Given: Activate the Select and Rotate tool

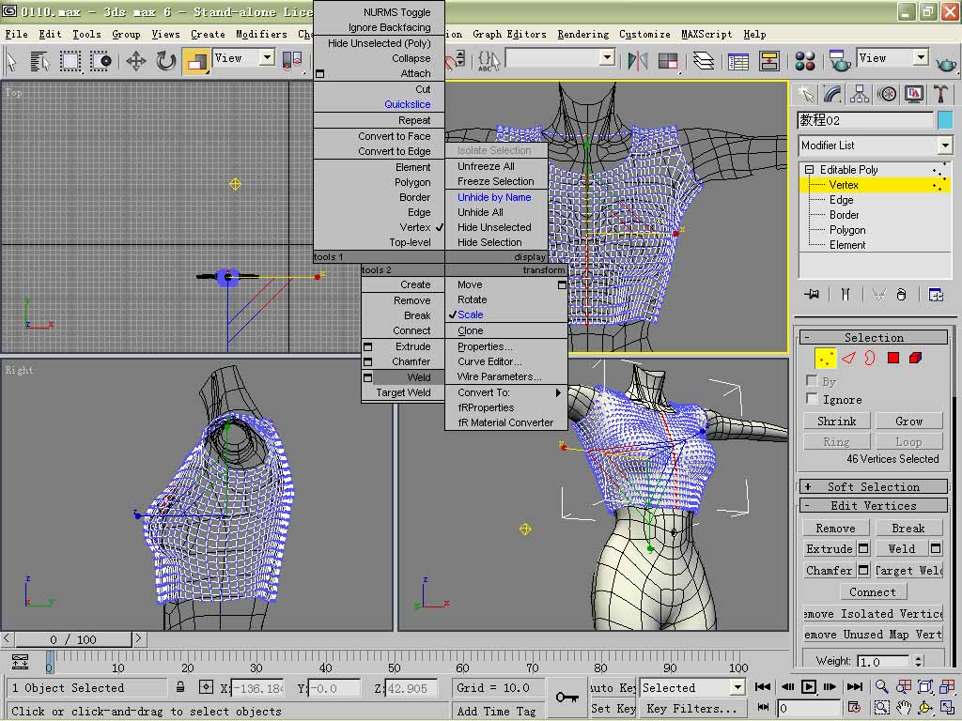Looking at the screenshot, I should 165,61.
